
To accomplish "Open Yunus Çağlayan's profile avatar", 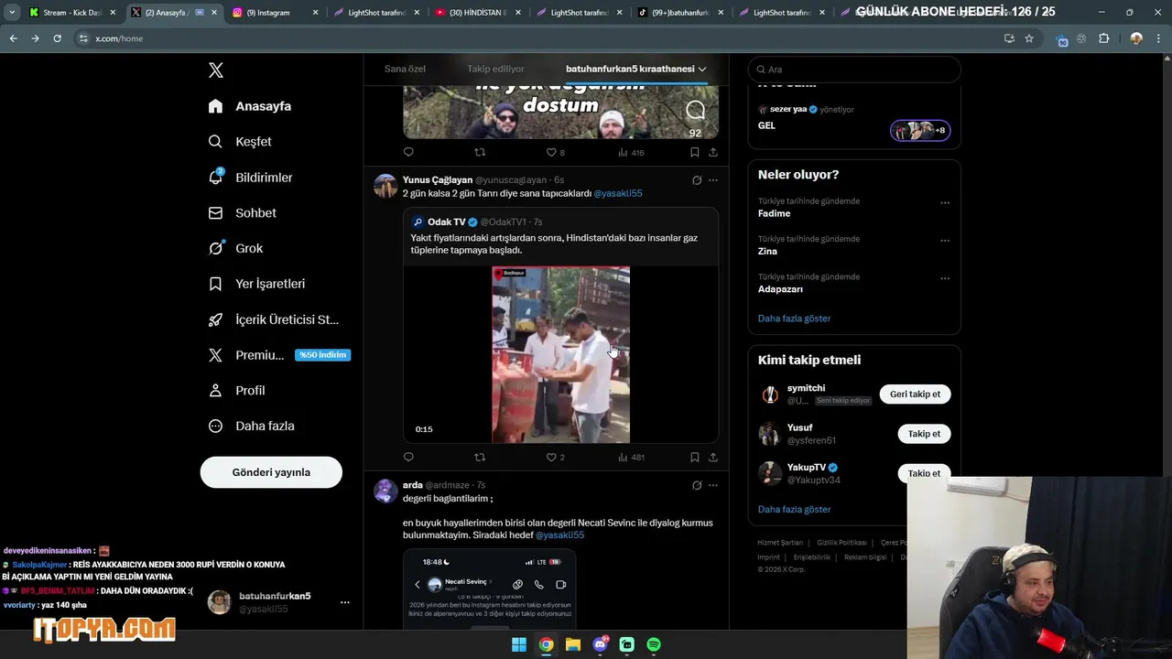I will pyautogui.click(x=385, y=186).
